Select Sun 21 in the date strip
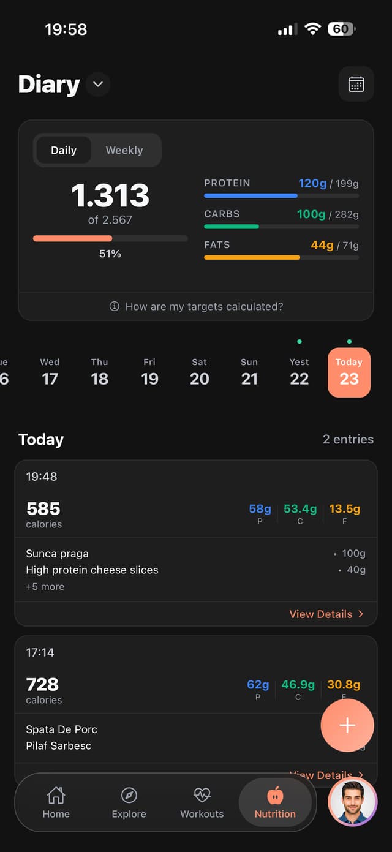This screenshot has height=852, width=392. pos(249,372)
